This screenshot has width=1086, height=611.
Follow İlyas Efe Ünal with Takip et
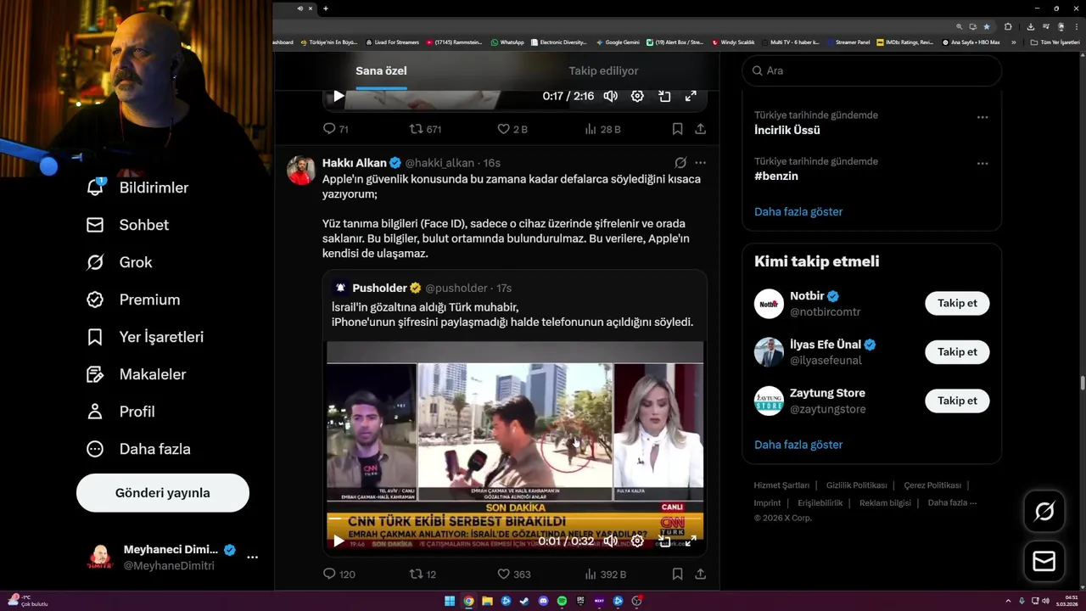(x=957, y=351)
